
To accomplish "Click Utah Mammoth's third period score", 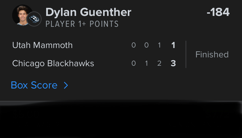I will [x=159, y=45].
